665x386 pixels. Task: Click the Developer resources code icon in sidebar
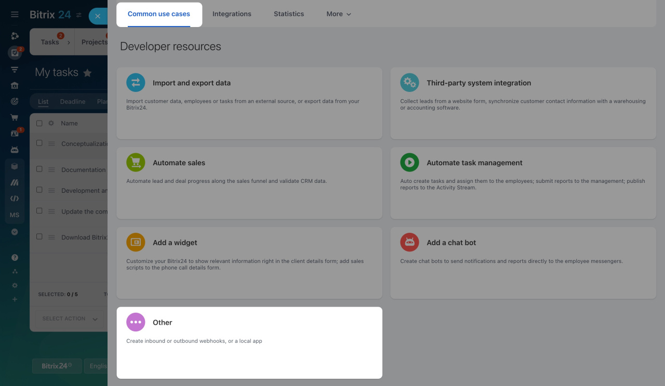point(15,198)
